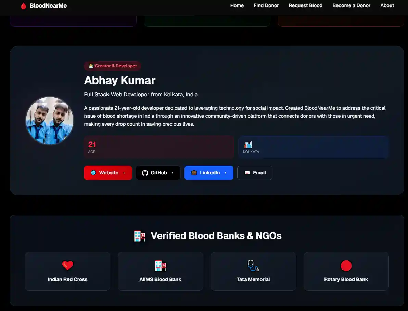Open the Home menu item
408x311 pixels.
pos(237,5)
